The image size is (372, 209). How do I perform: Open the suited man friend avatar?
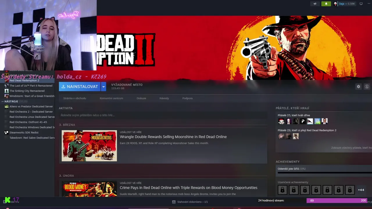tap(325, 121)
